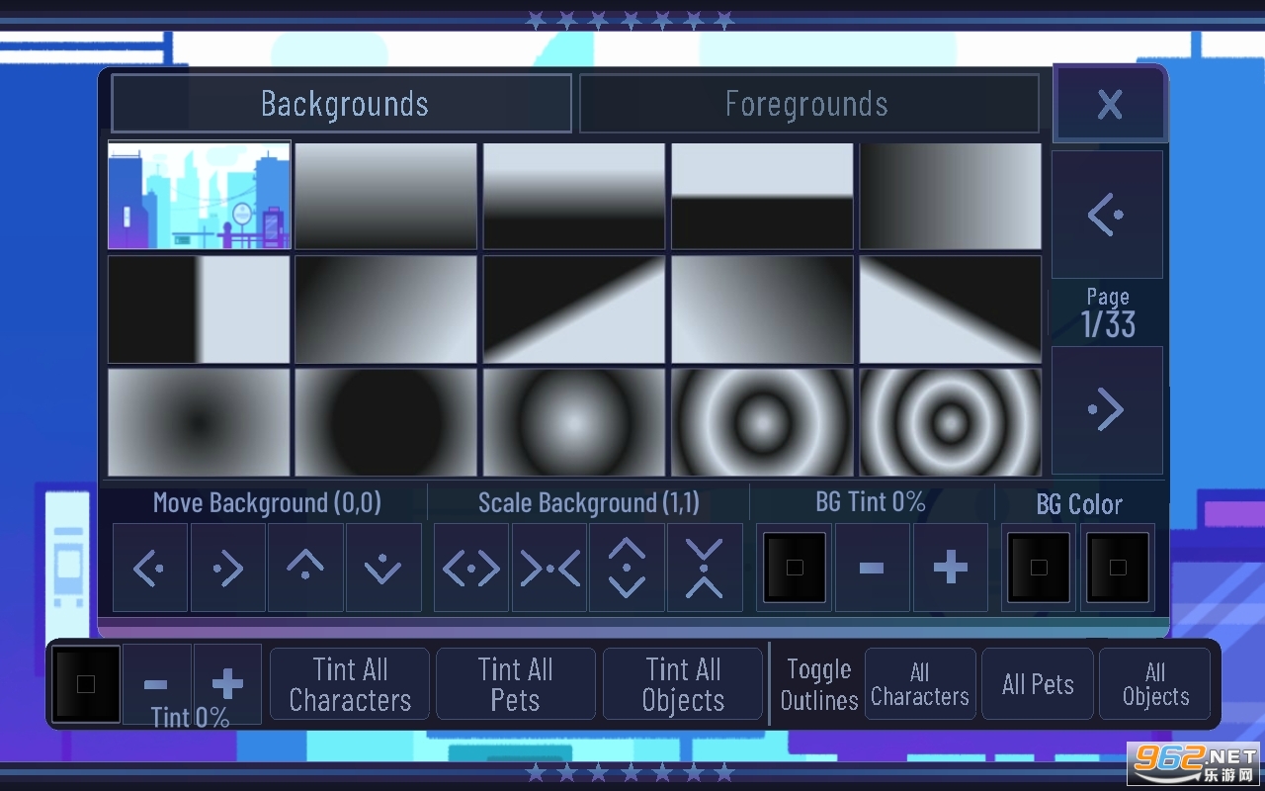Go to previous backgrounds page
Screen dimensions: 1265x791
1107,215
